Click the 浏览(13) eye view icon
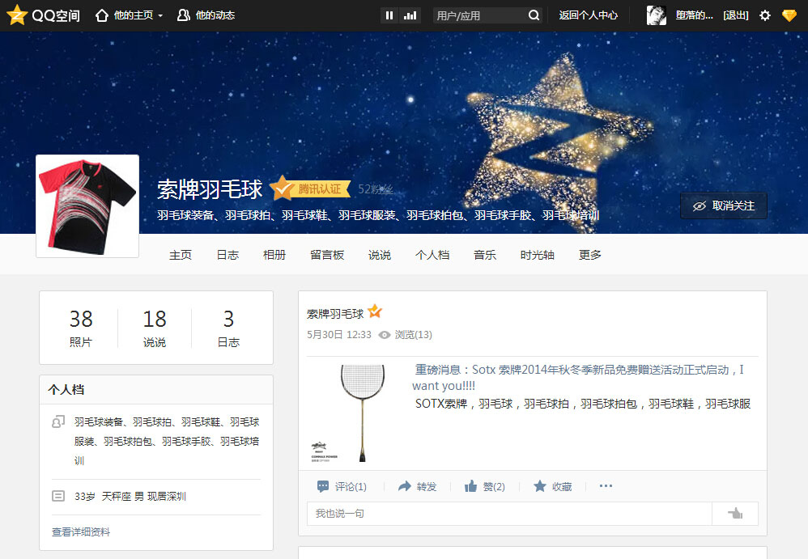This screenshot has height=559, width=808. pos(385,335)
